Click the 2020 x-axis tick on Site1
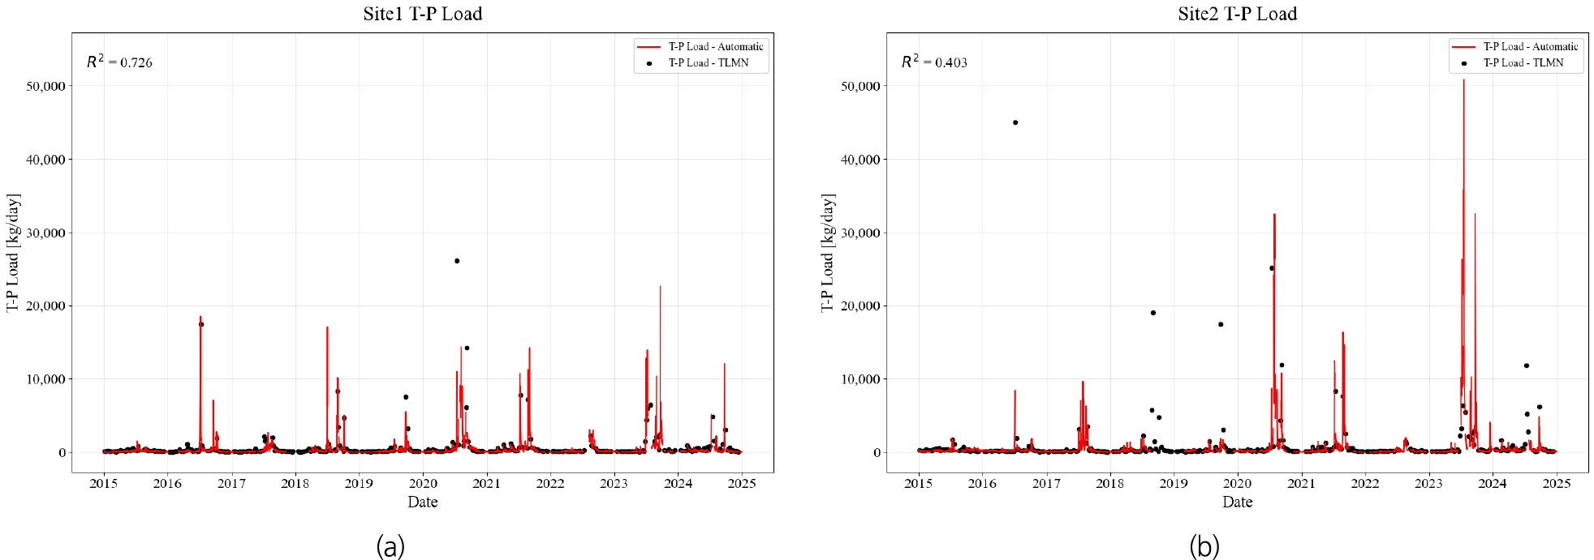The height and width of the screenshot is (560, 1594). [x=423, y=484]
